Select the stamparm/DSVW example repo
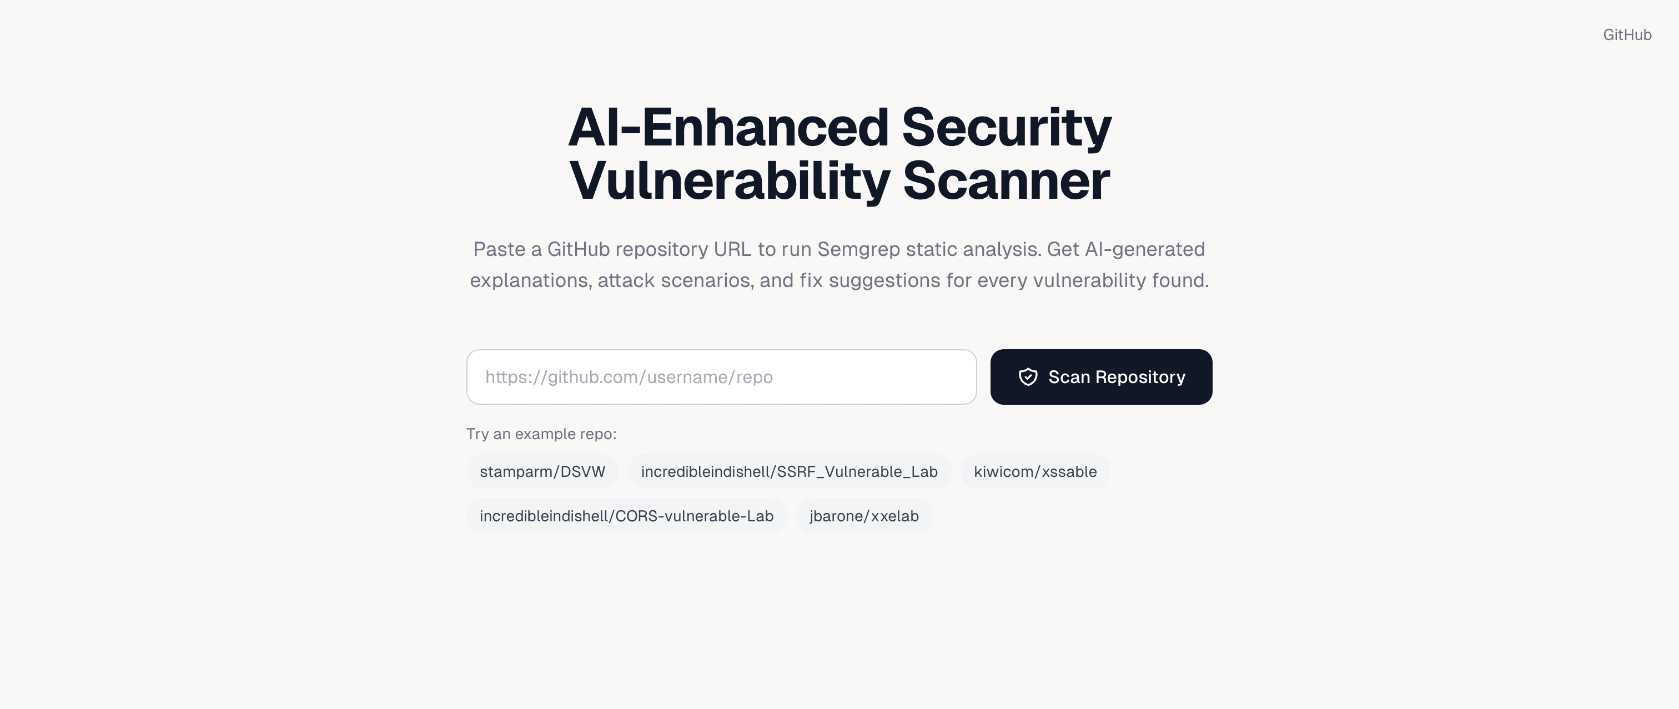This screenshot has height=709, width=1679. (542, 471)
